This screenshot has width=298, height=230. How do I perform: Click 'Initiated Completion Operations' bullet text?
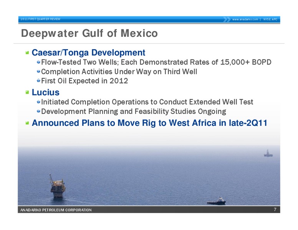click(x=147, y=102)
